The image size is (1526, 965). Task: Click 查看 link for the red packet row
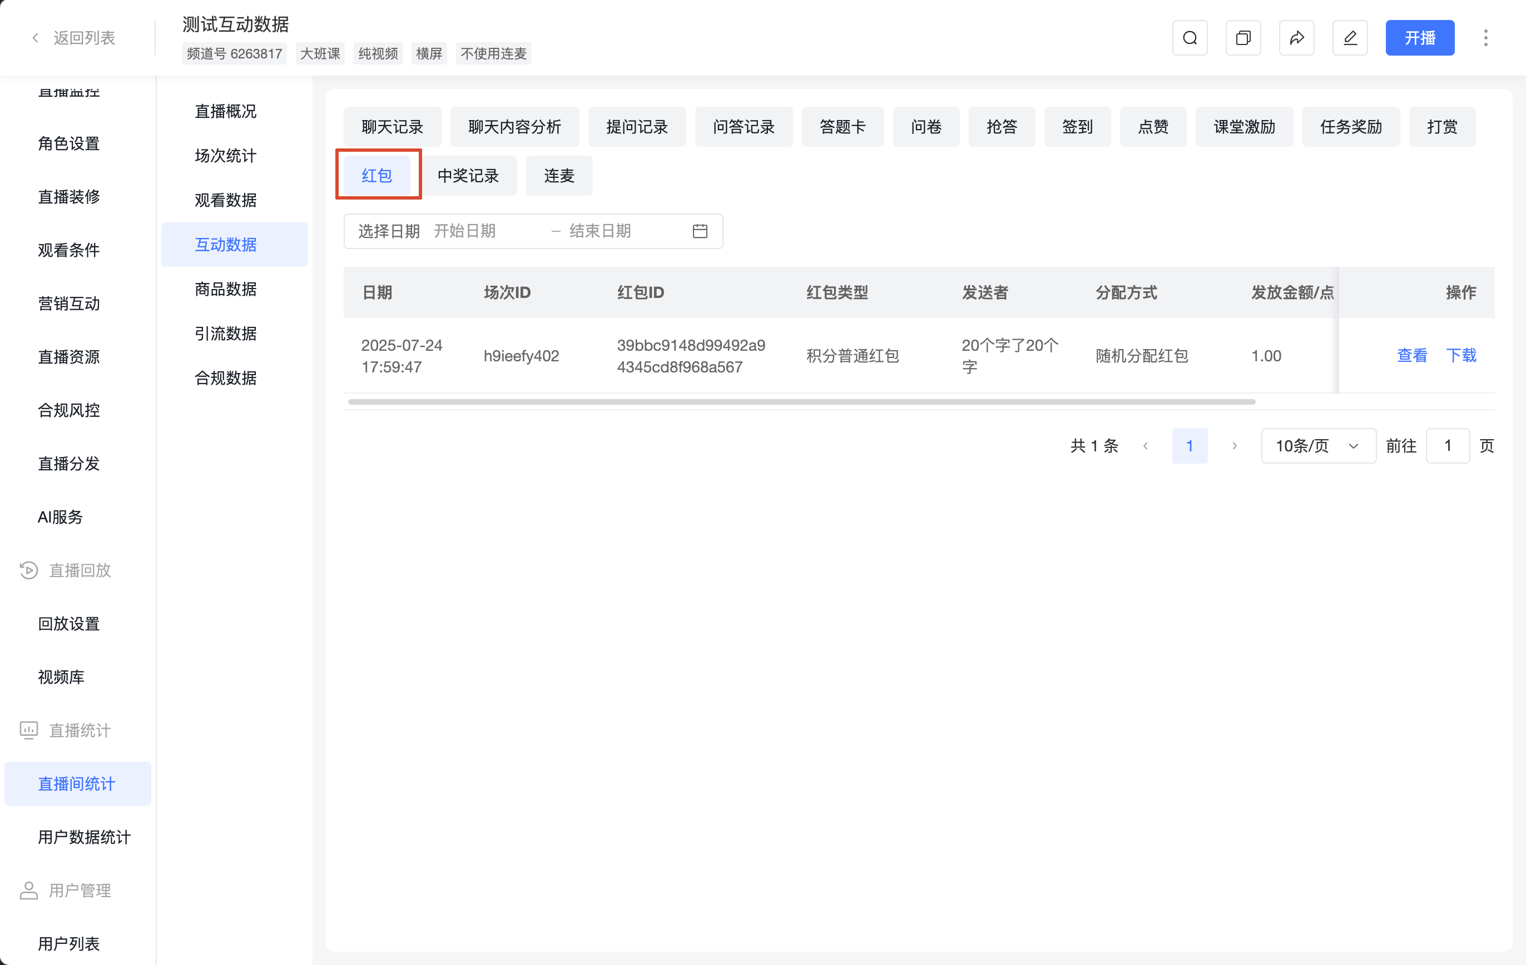(x=1412, y=355)
